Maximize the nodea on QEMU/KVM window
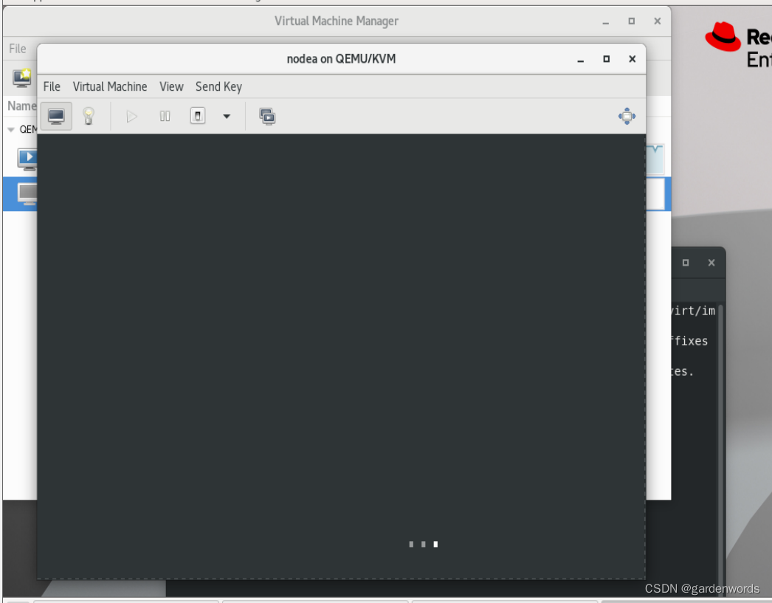Viewport: 772px width, 603px height. (607, 59)
